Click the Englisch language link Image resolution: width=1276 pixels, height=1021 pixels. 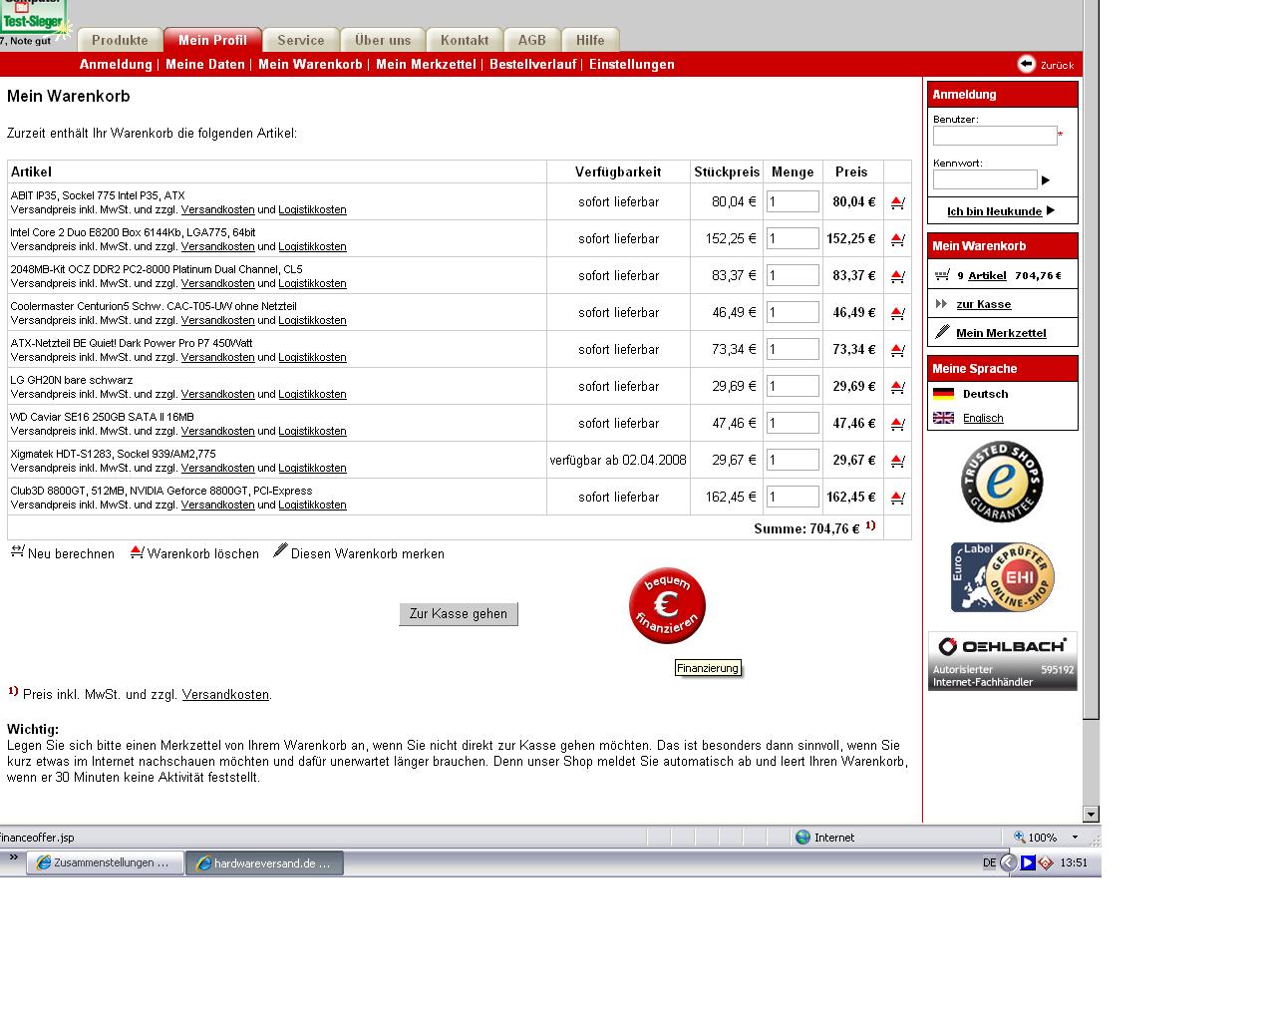coord(983,418)
